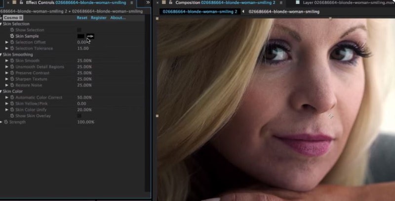
Task: Toggle Effect Controls panel lock icon
Action: pyautogui.click(x=21, y=2)
